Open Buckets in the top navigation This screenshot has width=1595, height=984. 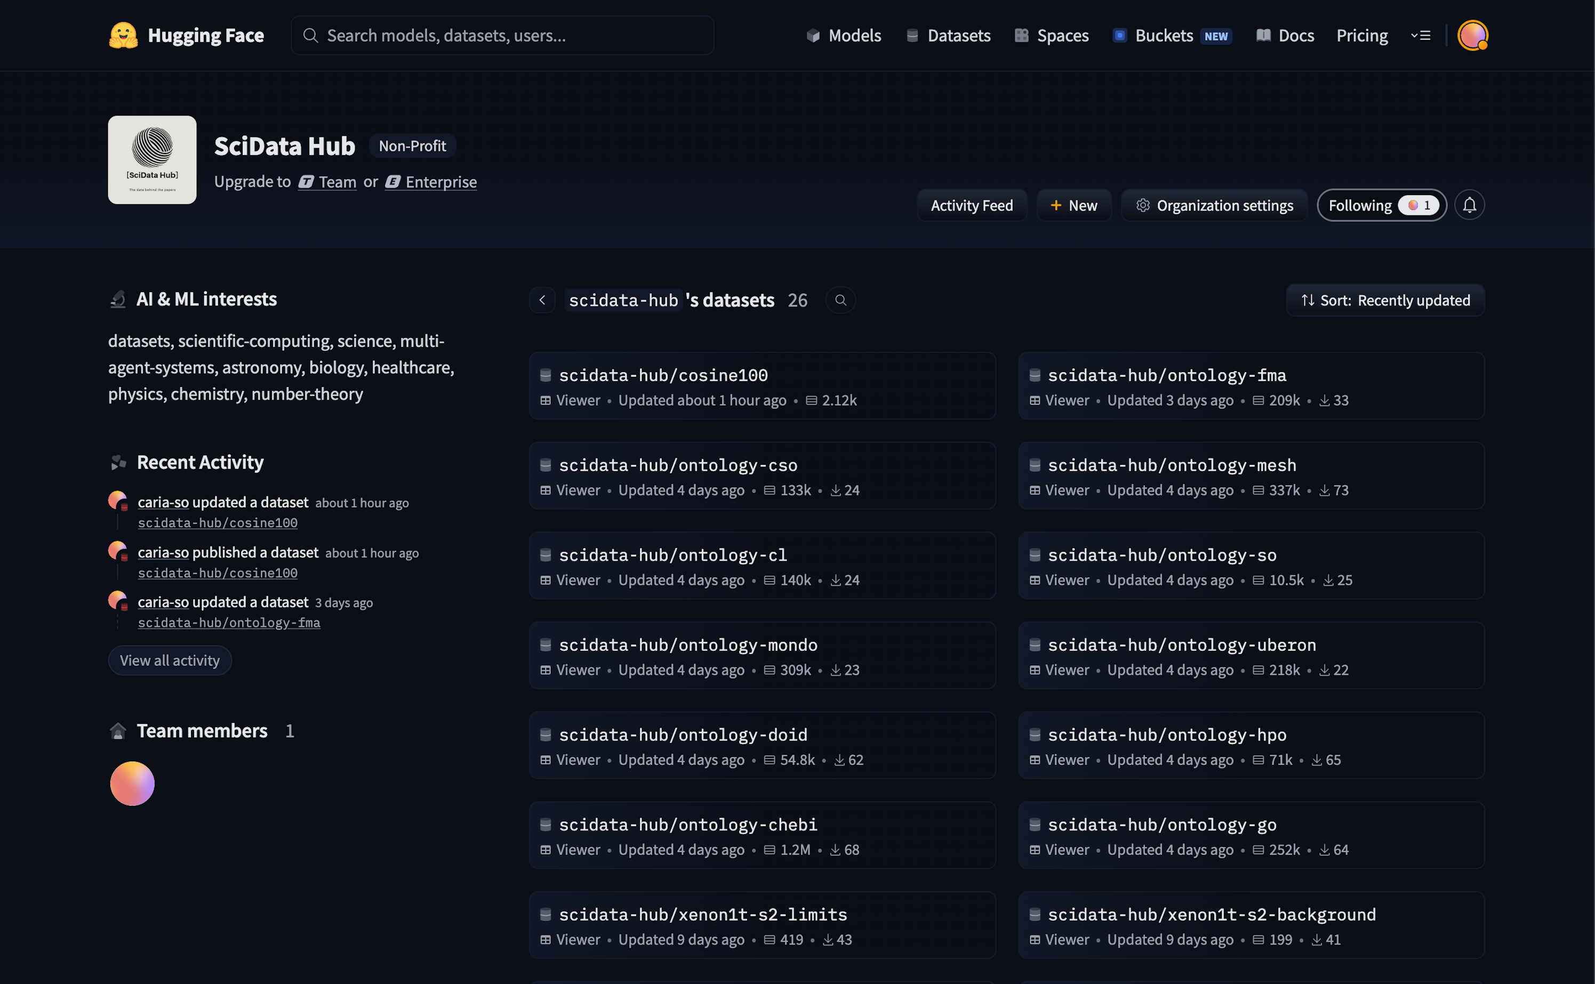pyautogui.click(x=1172, y=35)
